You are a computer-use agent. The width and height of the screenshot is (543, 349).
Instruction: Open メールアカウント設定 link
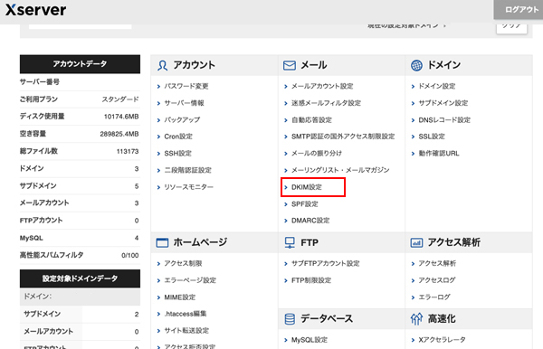pyautogui.click(x=322, y=86)
